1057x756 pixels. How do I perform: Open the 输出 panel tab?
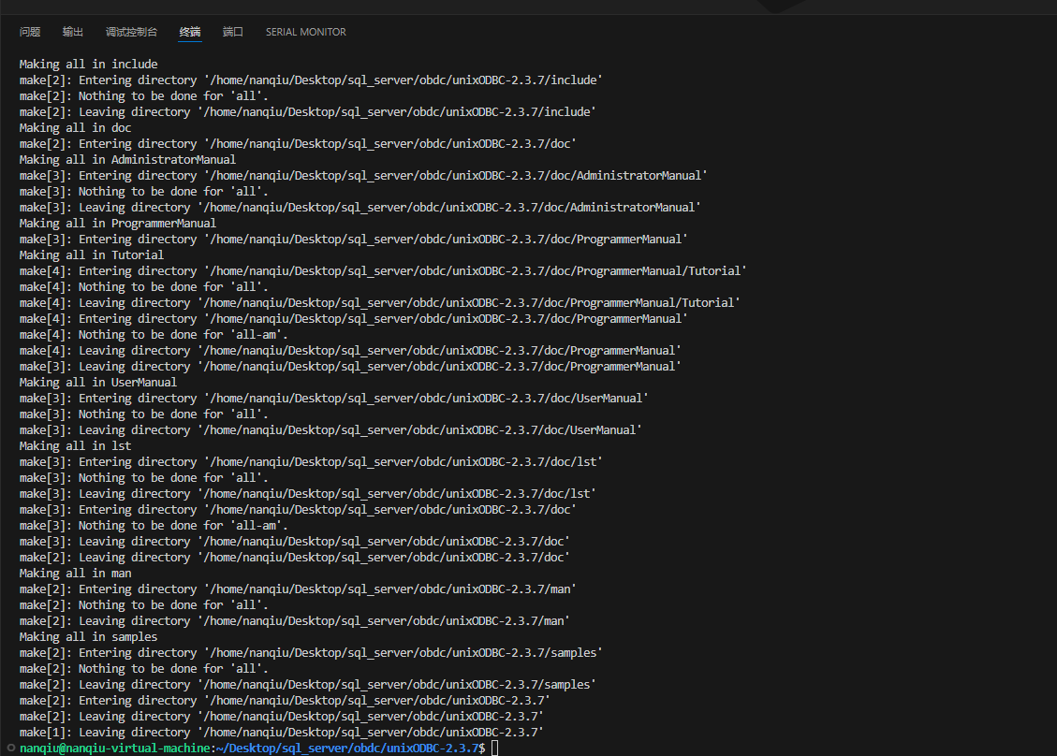click(73, 32)
